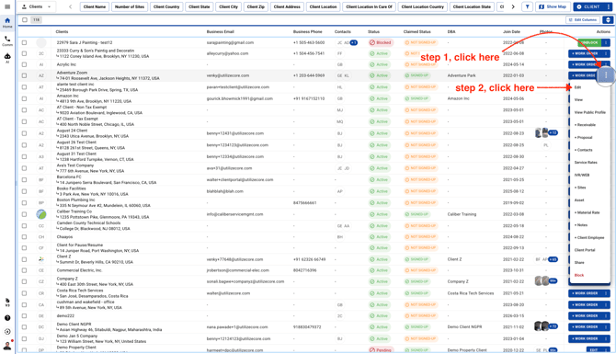Select the Barcelona FC row checkbox
616x354 pixels.
click(x=24, y=179)
